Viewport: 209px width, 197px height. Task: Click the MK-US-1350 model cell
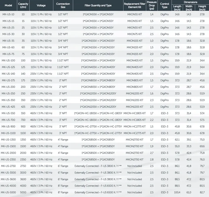(x=8, y=140)
